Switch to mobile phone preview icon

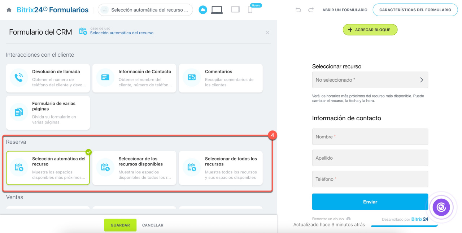(x=250, y=10)
